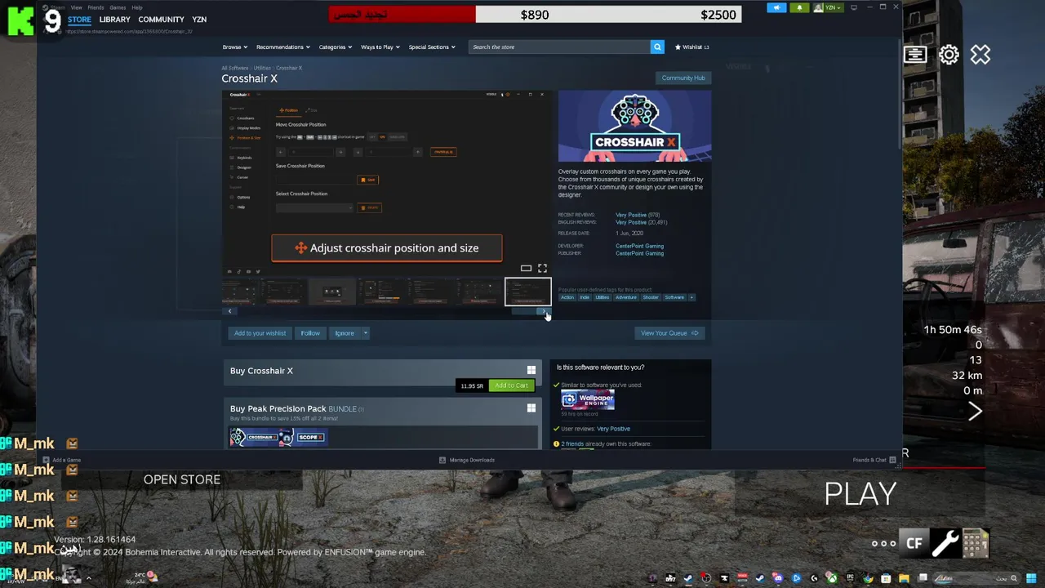The image size is (1045, 588).
Task: Open the Steam Help menu
Action: click(x=137, y=7)
